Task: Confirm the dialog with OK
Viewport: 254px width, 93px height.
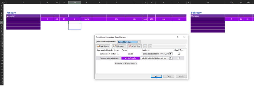Action: pos(156,76)
